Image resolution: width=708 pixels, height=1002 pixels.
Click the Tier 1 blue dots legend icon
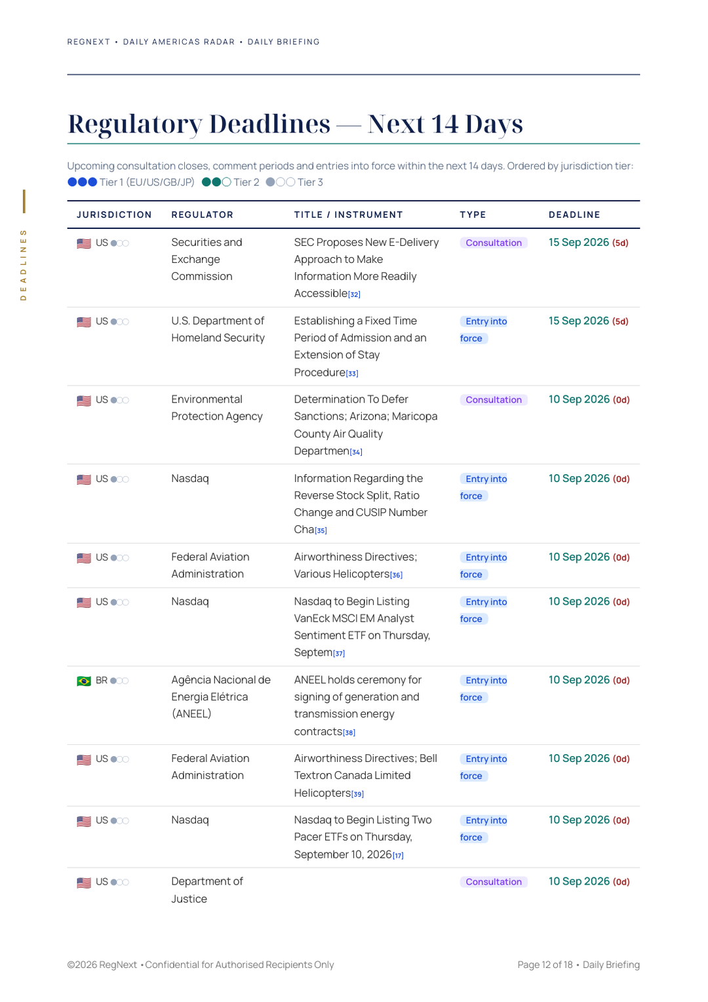(83, 182)
